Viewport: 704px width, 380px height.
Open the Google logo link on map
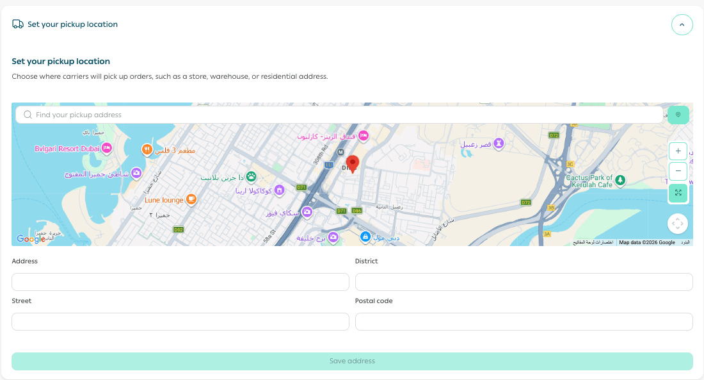31,239
